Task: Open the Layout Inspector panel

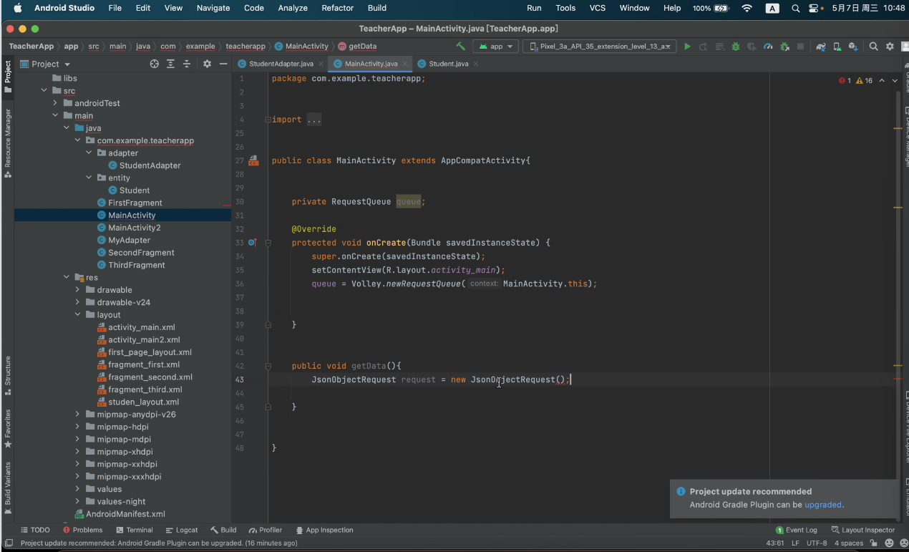Action: [863, 530]
